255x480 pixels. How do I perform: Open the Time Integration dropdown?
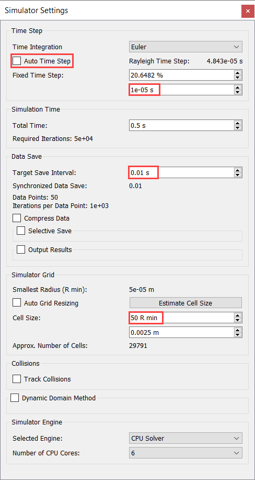186,47
